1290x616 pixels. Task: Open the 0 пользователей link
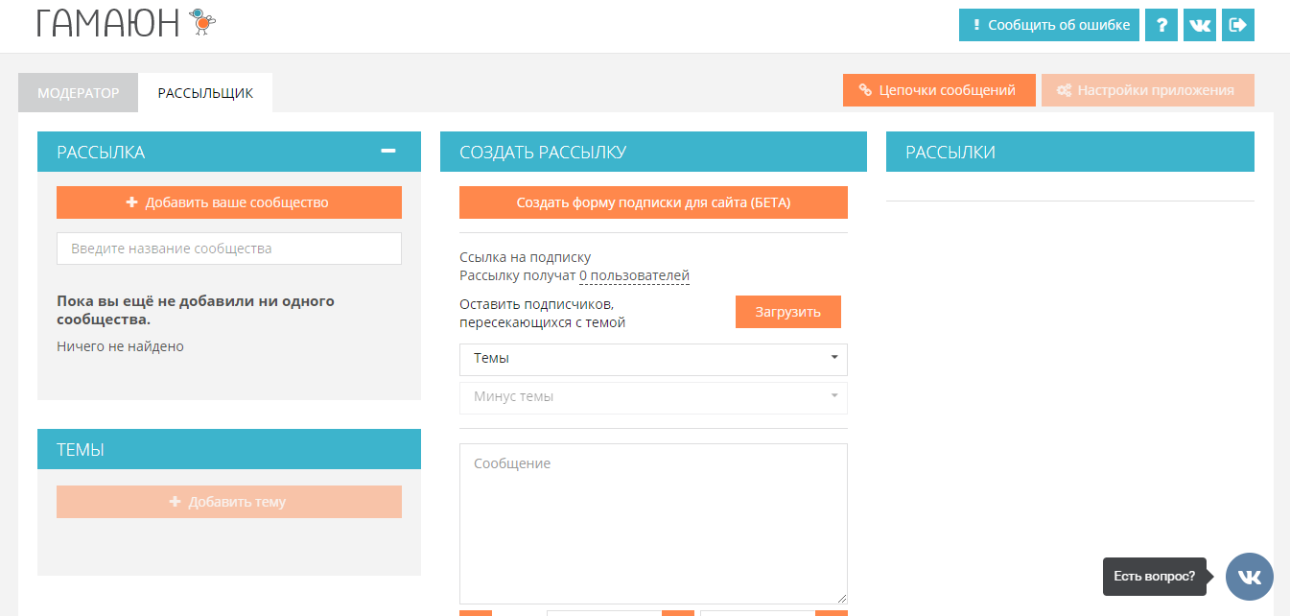pos(633,276)
